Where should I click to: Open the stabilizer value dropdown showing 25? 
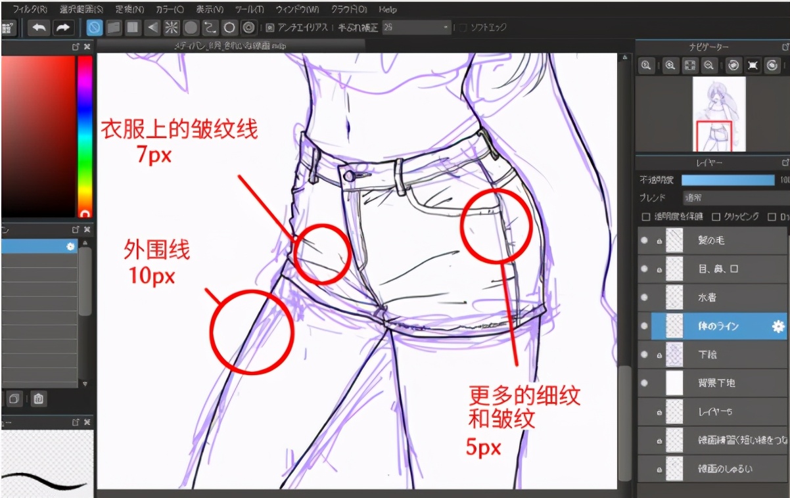[417, 28]
